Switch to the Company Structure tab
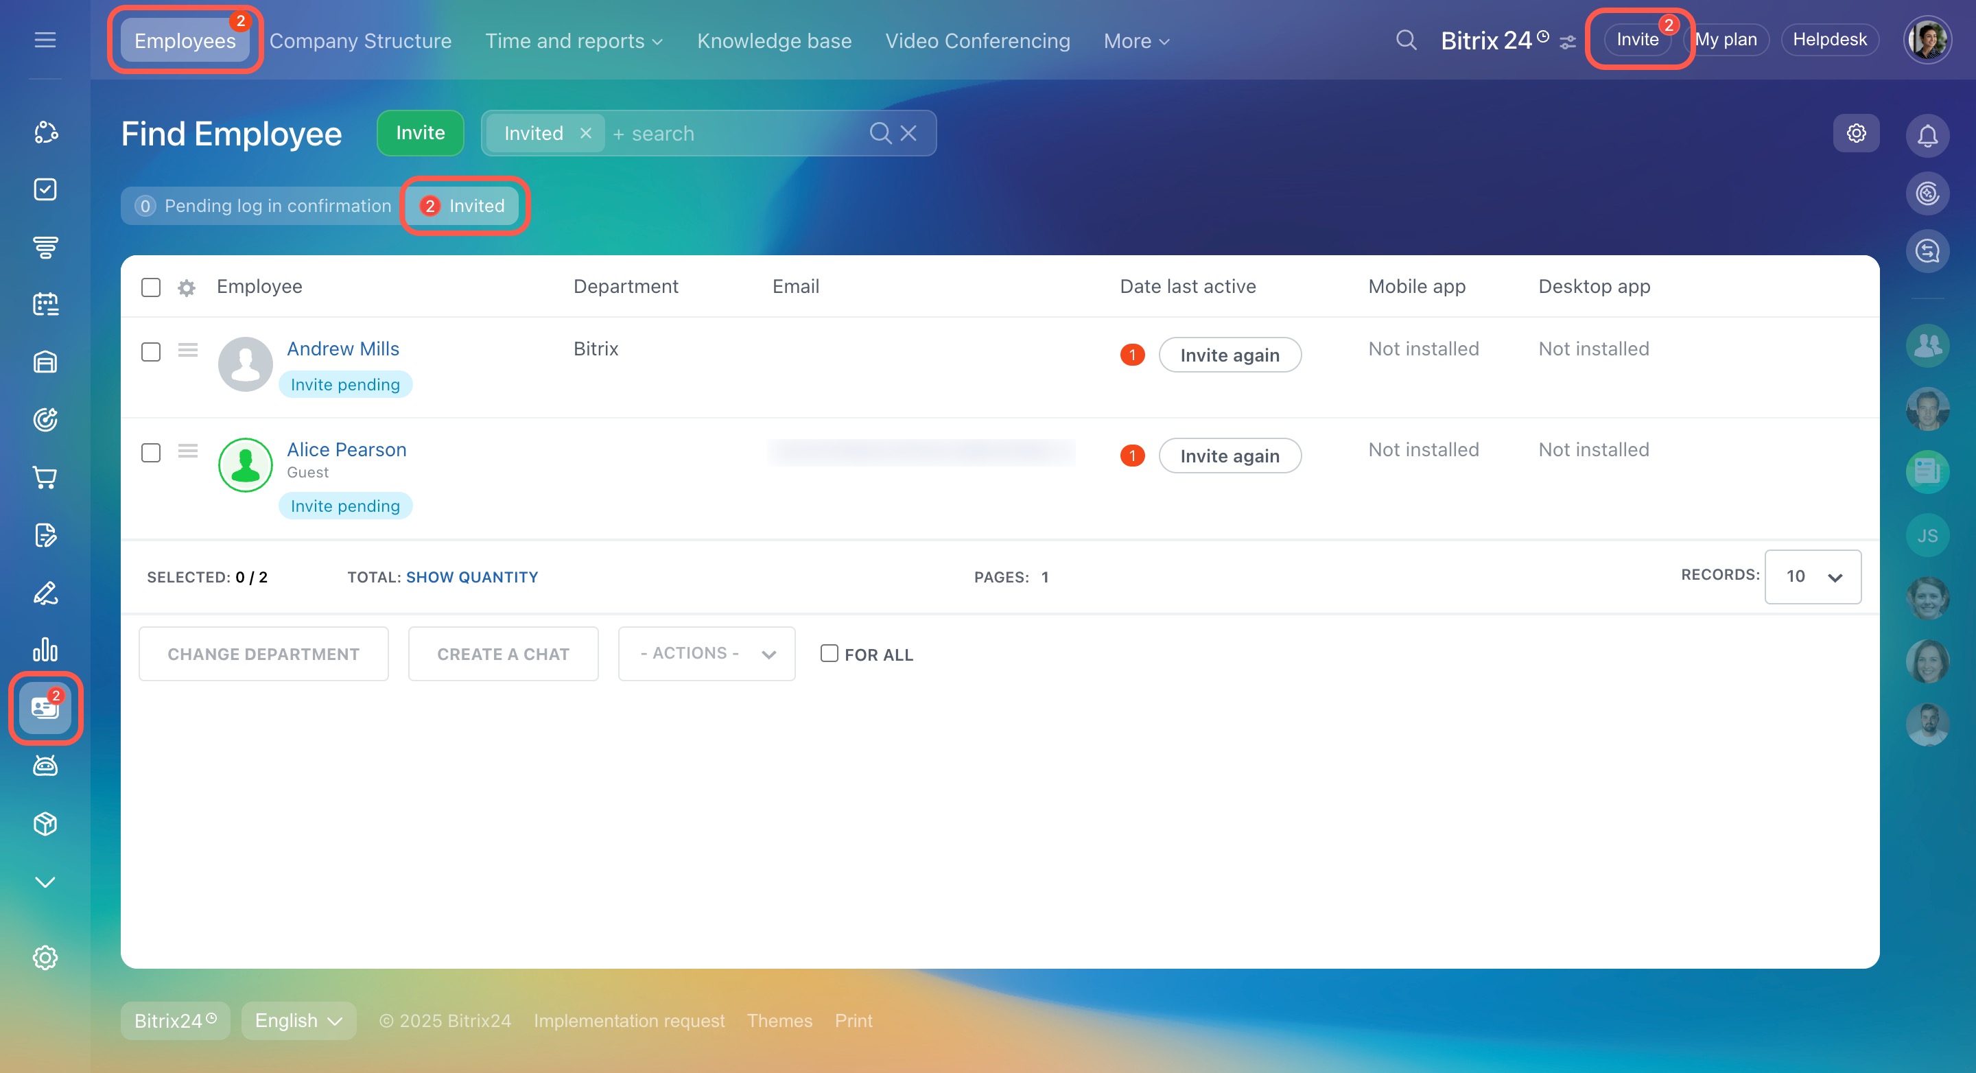 [x=360, y=40]
